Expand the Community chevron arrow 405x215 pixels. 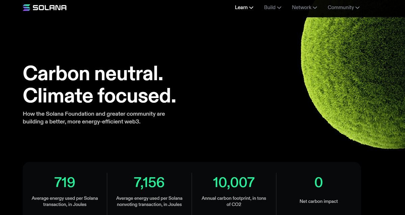[x=357, y=8]
